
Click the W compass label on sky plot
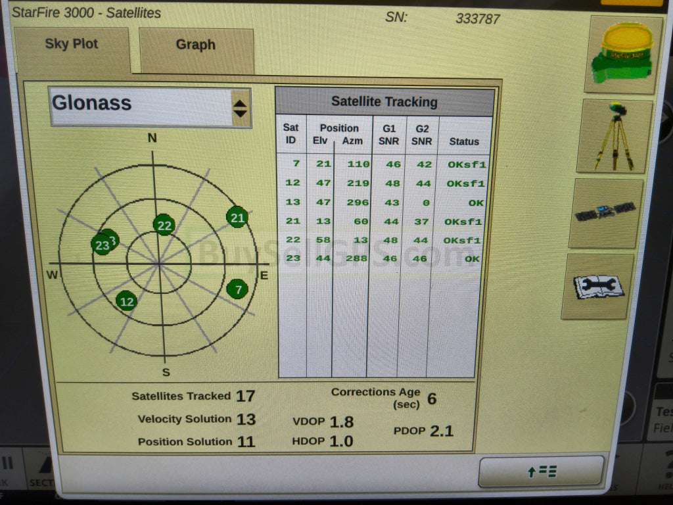pyautogui.click(x=52, y=274)
